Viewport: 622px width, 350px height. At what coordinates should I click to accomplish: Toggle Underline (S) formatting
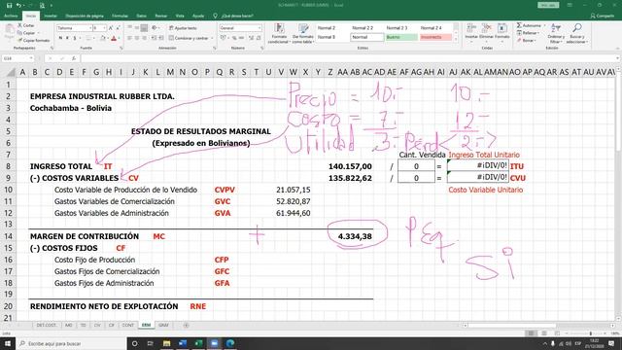pos(75,38)
